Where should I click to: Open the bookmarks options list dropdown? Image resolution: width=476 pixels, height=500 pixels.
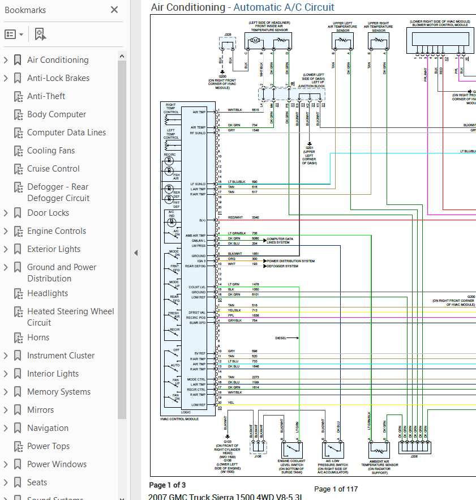coord(14,34)
